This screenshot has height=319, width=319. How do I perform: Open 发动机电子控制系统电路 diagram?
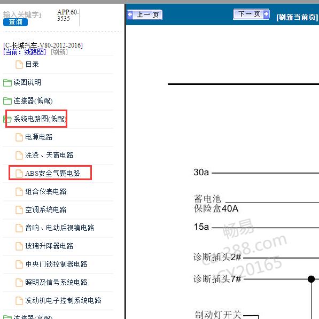coord(63,300)
